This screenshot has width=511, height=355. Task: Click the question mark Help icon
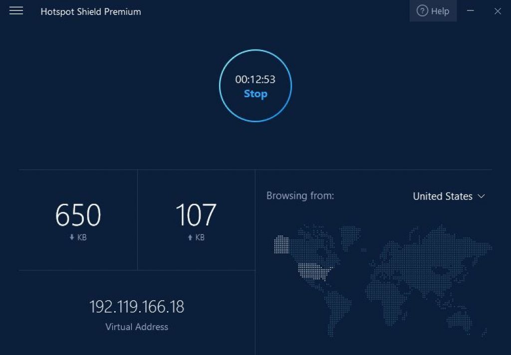tap(422, 11)
